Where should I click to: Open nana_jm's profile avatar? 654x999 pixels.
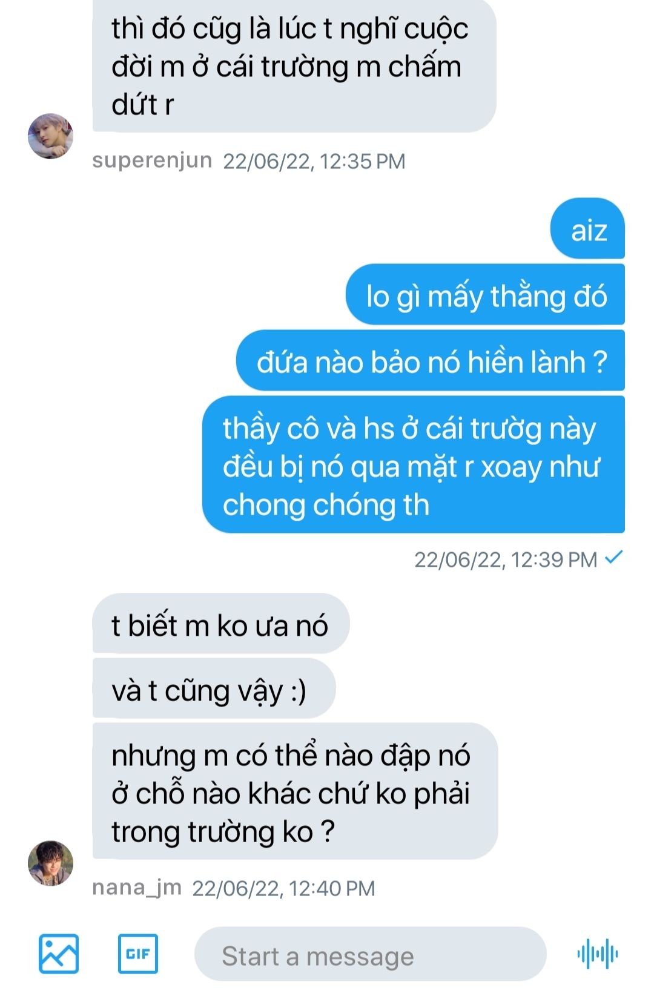tap(51, 863)
